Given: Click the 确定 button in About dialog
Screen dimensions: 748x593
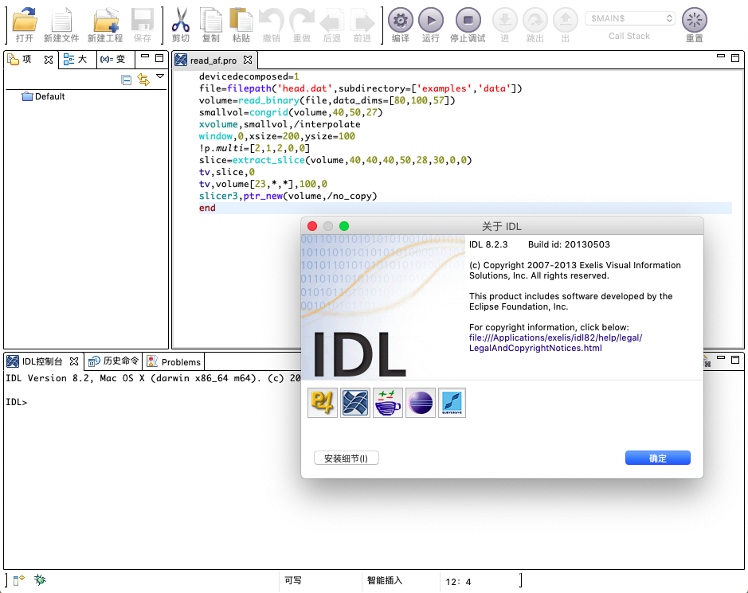Looking at the screenshot, I should tap(657, 458).
